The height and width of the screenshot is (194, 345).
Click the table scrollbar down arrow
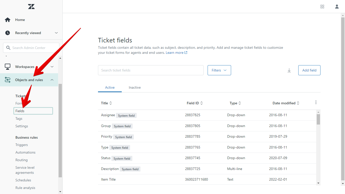(318, 183)
